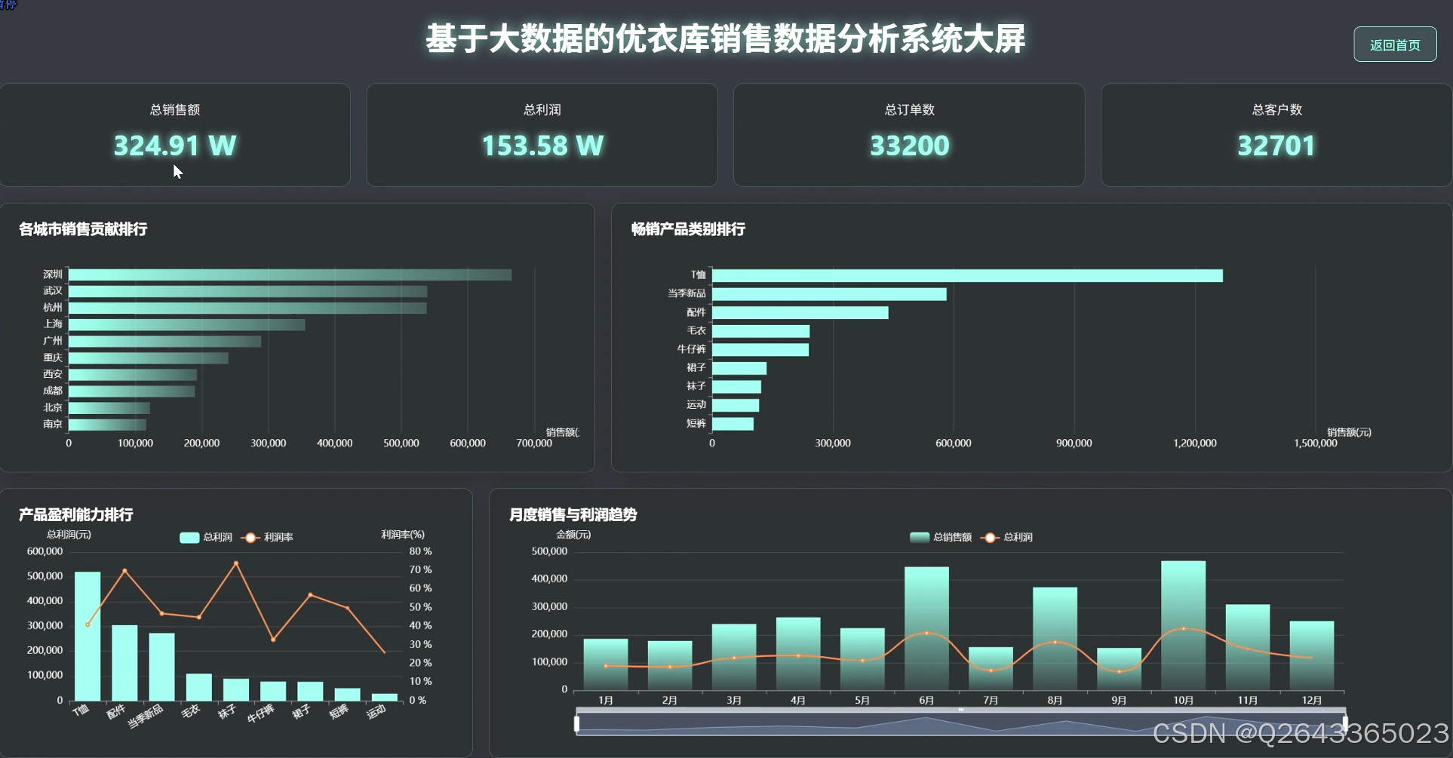Click the 牛仔裤 bar in 畅销产品类别排行
This screenshot has width=1453, height=758.
click(x=760, y=349)
